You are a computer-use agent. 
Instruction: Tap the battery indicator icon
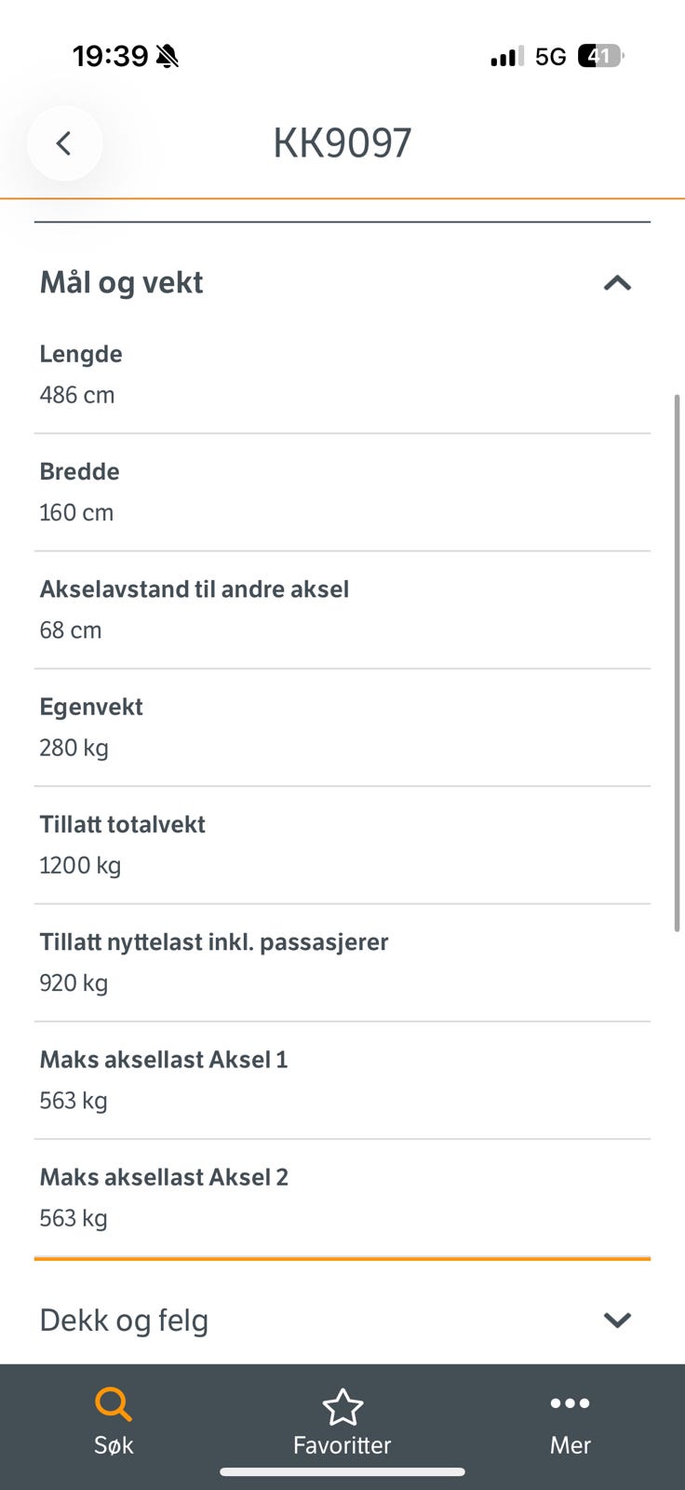[x=600, y=57]
